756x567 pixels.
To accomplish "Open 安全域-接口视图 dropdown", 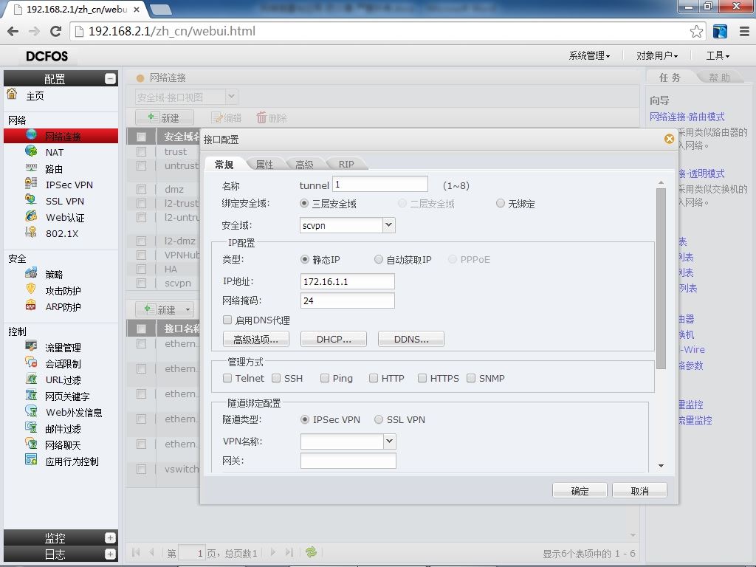I will [x=231, y=97].
